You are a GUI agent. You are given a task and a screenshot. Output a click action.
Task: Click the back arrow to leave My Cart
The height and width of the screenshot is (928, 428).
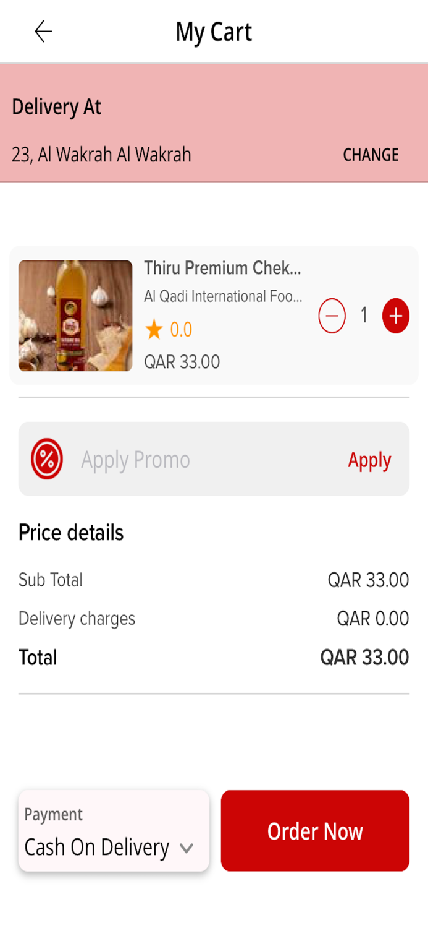[43, 31]
